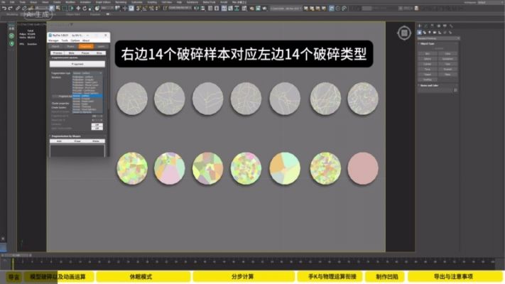Viewport: 505px width, 284px height.
Task: Open the Rendering menu in the menu bar
Action: 121,2
